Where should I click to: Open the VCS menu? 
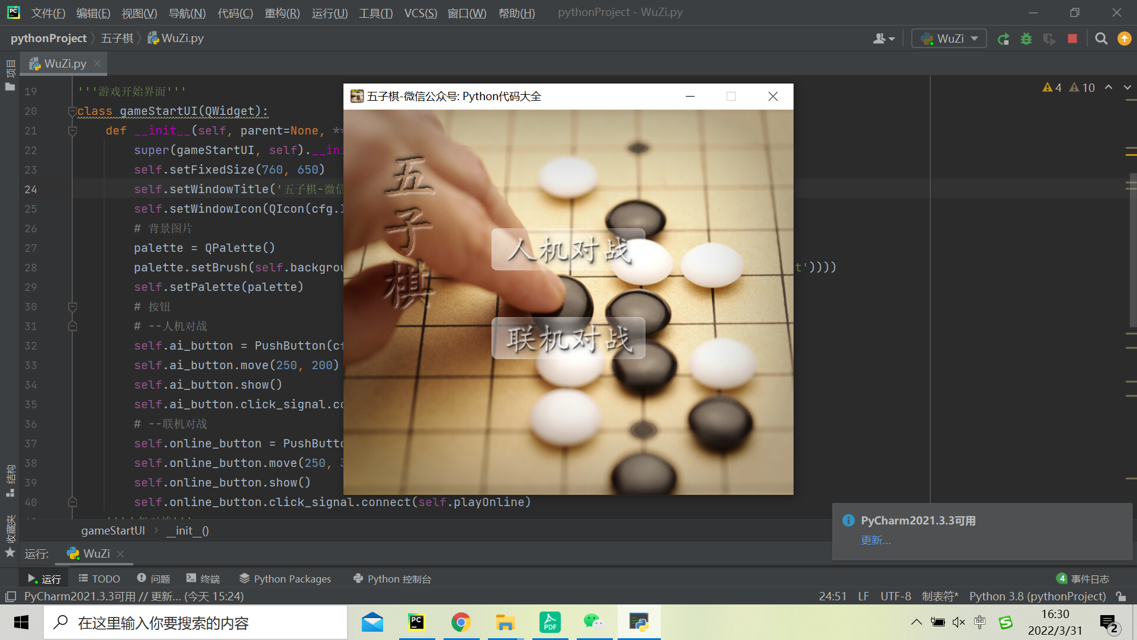(x=422, y=12)
